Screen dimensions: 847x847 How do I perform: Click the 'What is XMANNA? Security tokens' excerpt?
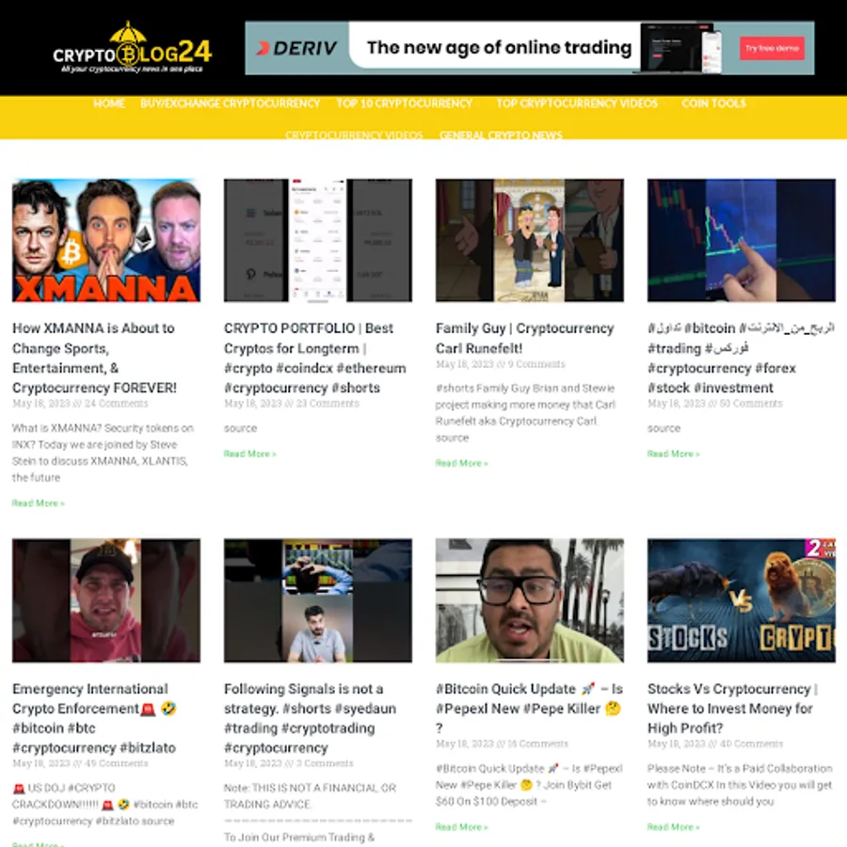click(x=103, y=453)
